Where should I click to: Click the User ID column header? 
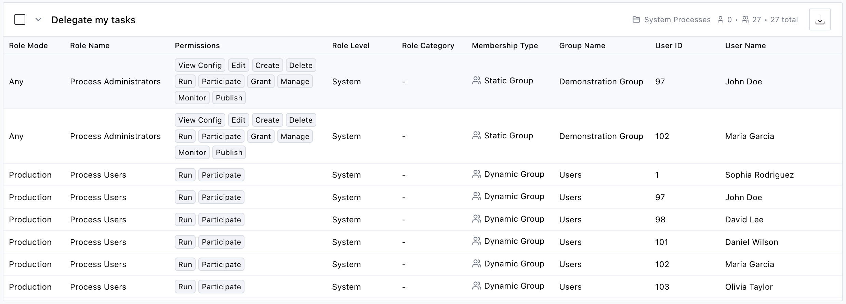point(669,46)
